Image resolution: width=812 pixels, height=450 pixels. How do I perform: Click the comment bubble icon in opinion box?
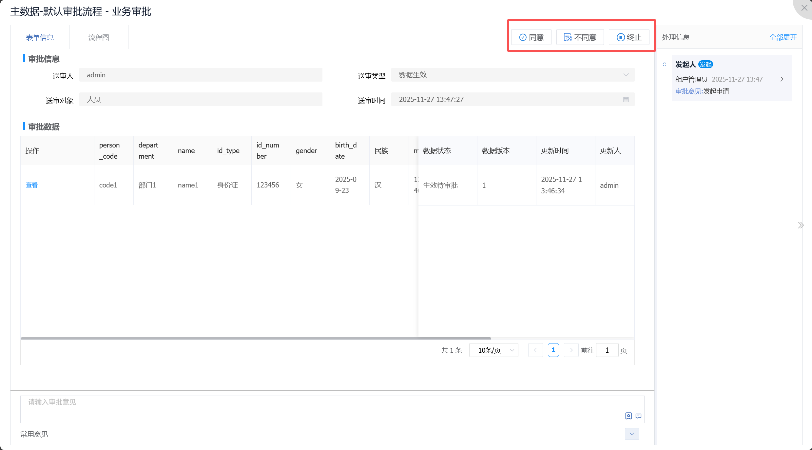[x=638, y=416]
